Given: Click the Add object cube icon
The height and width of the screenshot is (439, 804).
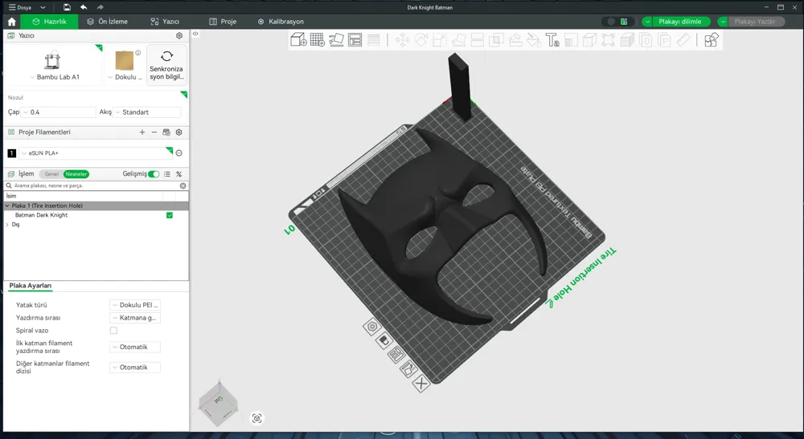Looking at the screenshot, I should [x=298, y=39].
